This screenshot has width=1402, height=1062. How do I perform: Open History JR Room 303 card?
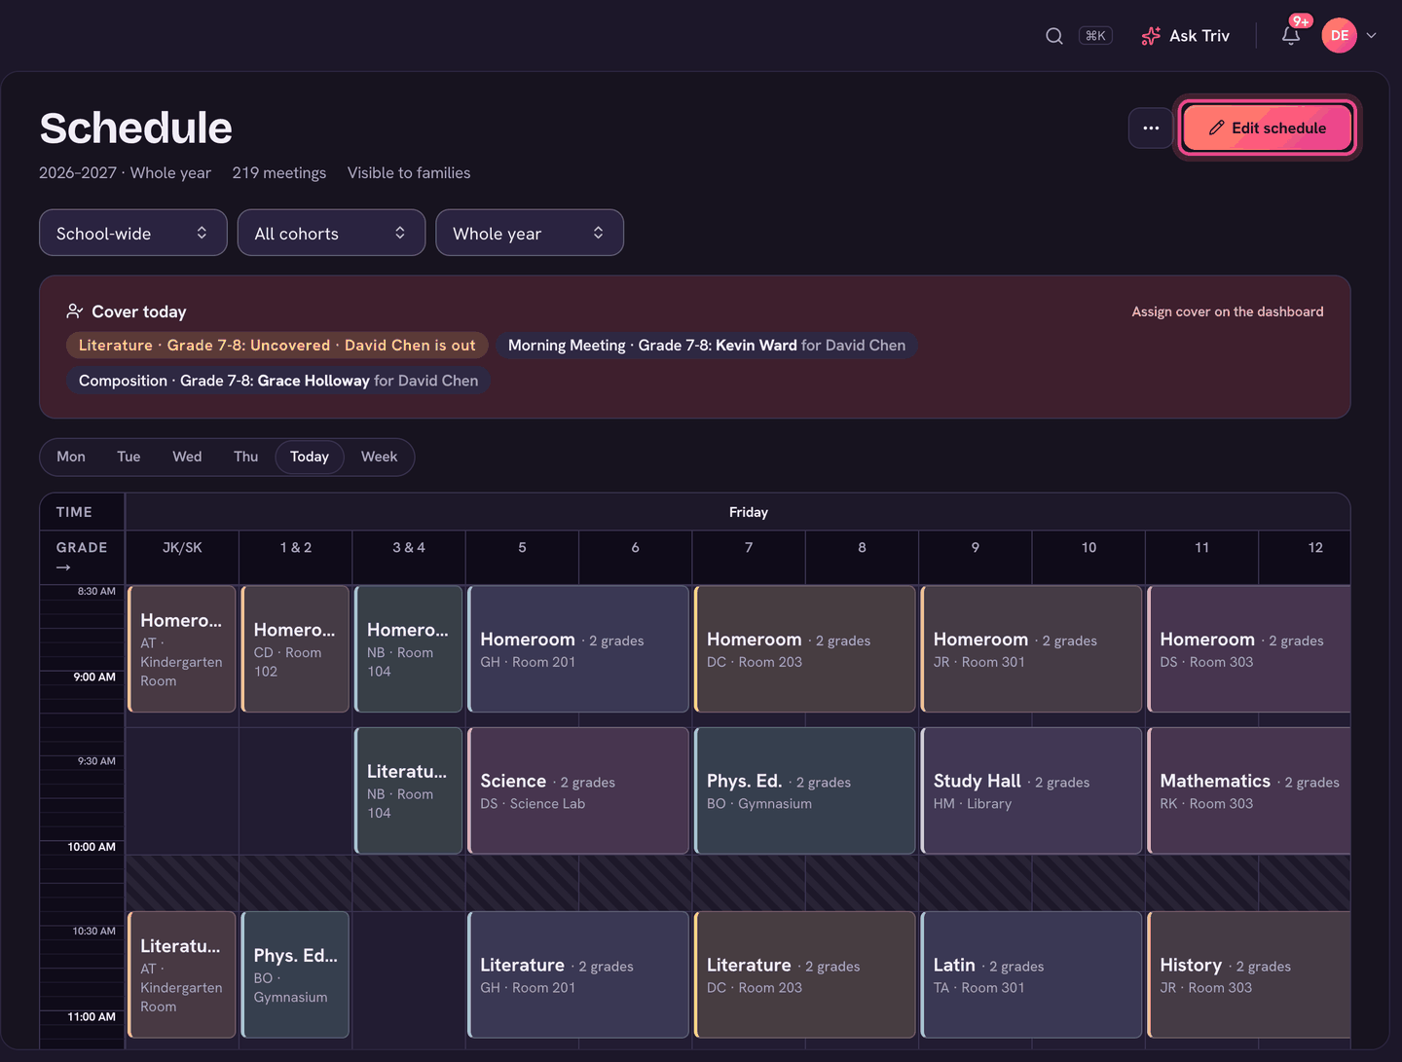tap(1249, 974)
